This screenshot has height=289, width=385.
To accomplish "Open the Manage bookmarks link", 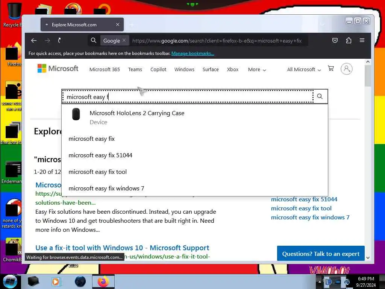I will coord(193,53).
